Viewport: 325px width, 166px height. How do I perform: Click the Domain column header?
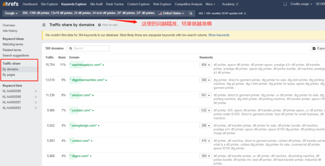click(x=74, y=57)
